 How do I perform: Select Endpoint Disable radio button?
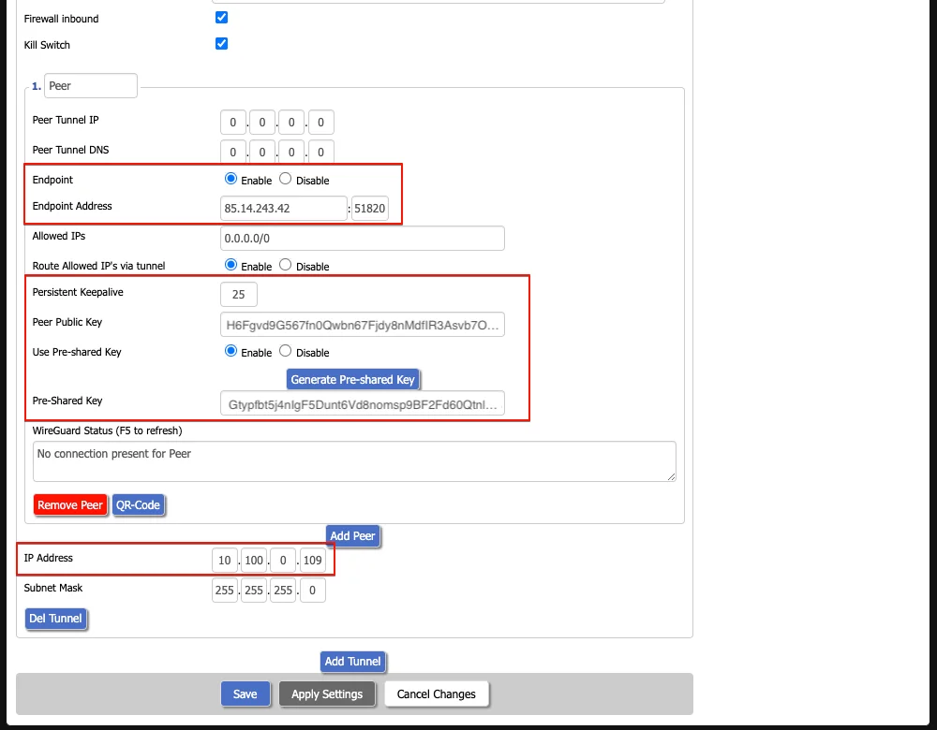[x=286, y=179]
